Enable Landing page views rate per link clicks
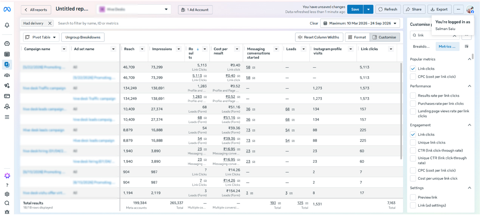The width and height of the screenshot is (484, 216). click(x=413, y=111)
